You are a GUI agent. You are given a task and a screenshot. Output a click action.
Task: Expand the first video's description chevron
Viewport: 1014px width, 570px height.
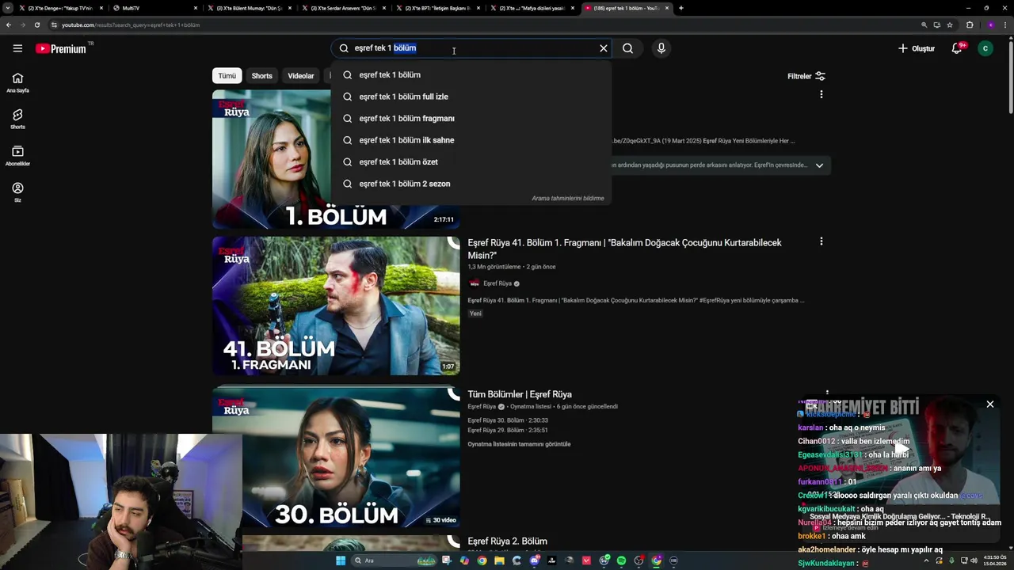[x=819, y=165]
